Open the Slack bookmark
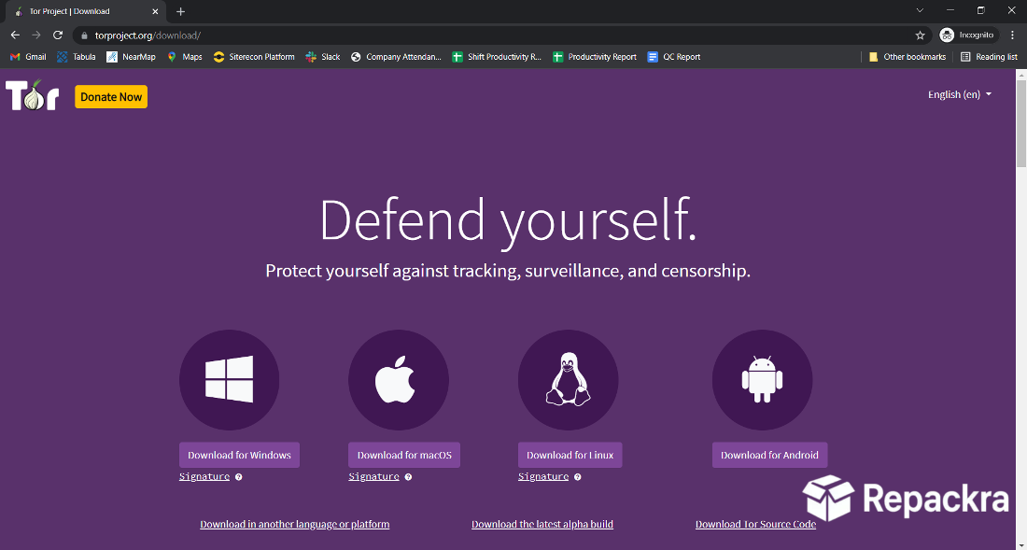The image size is (1027, 550). point(322,57)
